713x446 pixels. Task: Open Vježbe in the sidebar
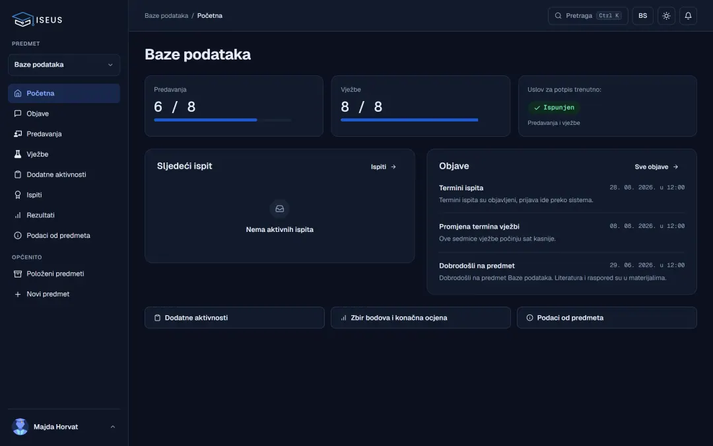64,154
